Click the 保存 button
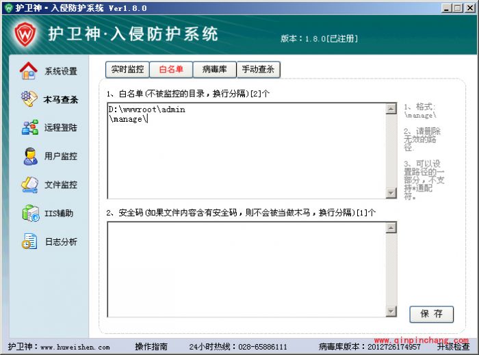479x355 pixels. pos(431,314)
